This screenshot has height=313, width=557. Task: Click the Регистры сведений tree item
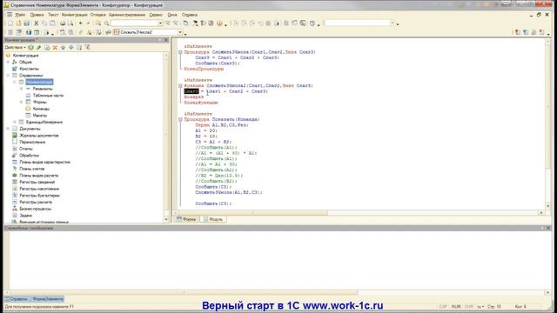coord(37,182)
